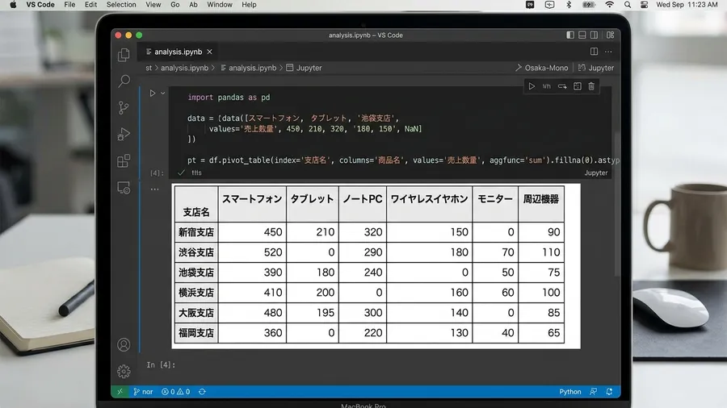Viewport: 727px width, 408px height.
Task: Click the sync status bar icon
Action: coord(202,392)
